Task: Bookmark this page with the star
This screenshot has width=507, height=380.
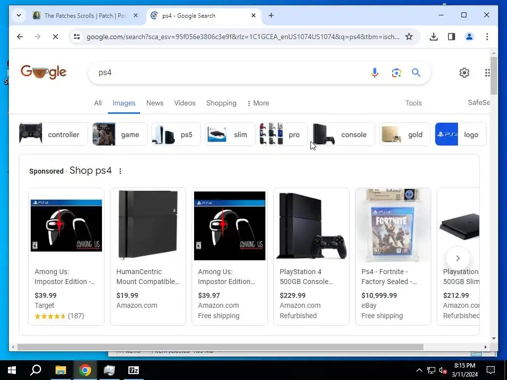Action: coord(409,37)
